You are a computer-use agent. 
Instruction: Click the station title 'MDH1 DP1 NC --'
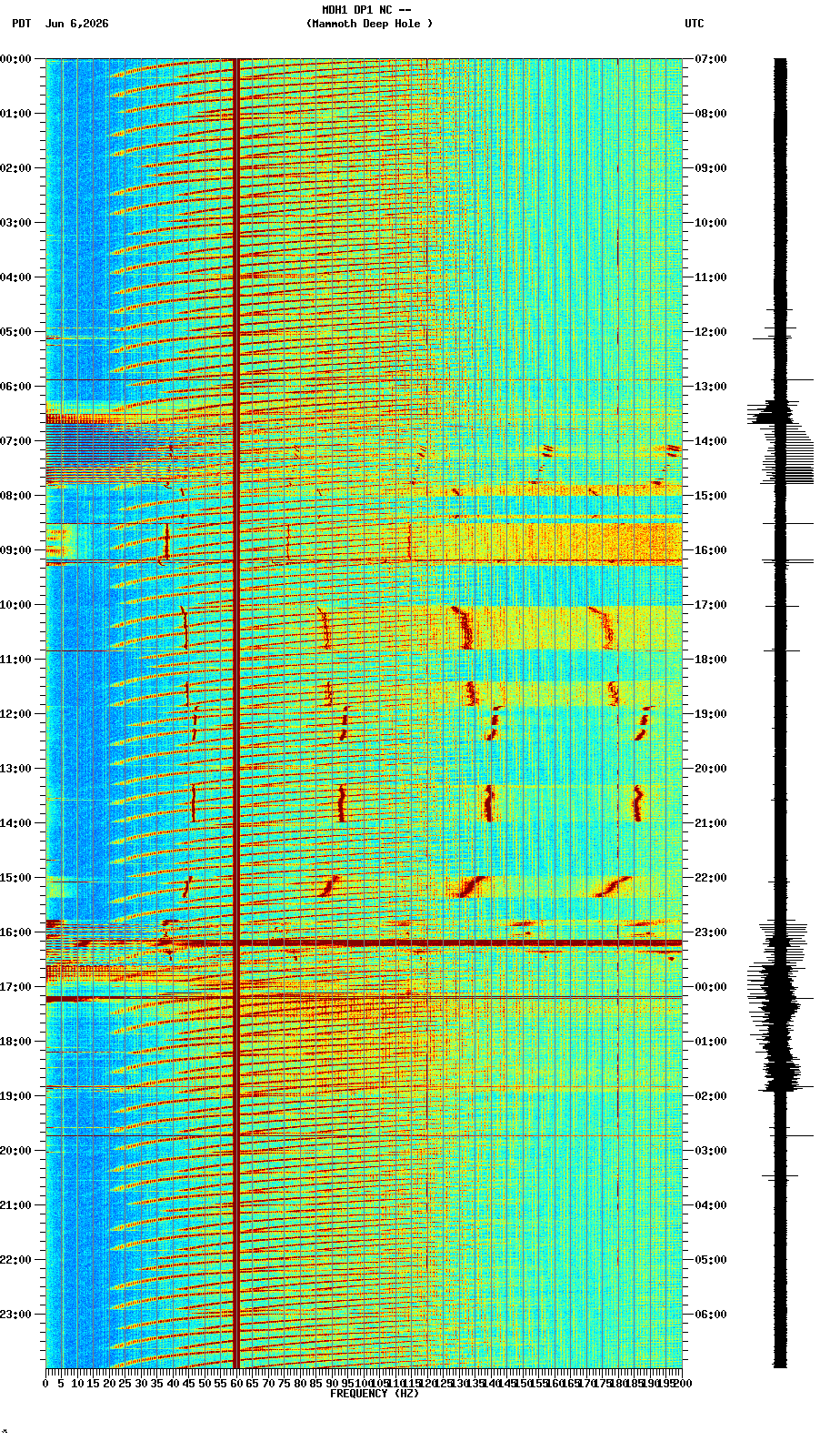[x=366, y=10]
